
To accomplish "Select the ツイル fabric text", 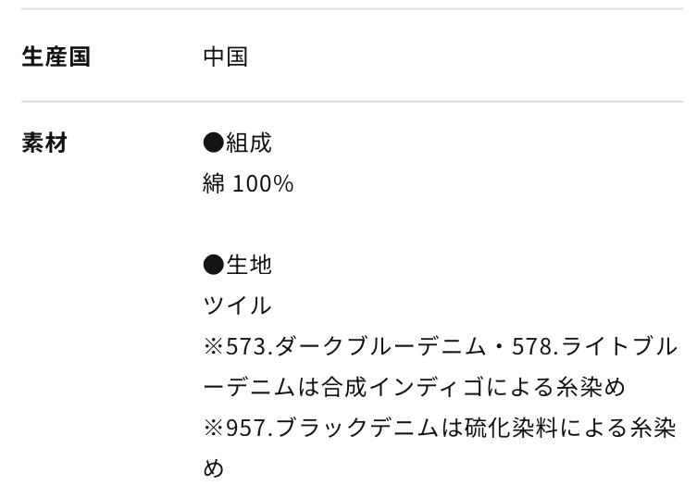I will tap(237, 305).
